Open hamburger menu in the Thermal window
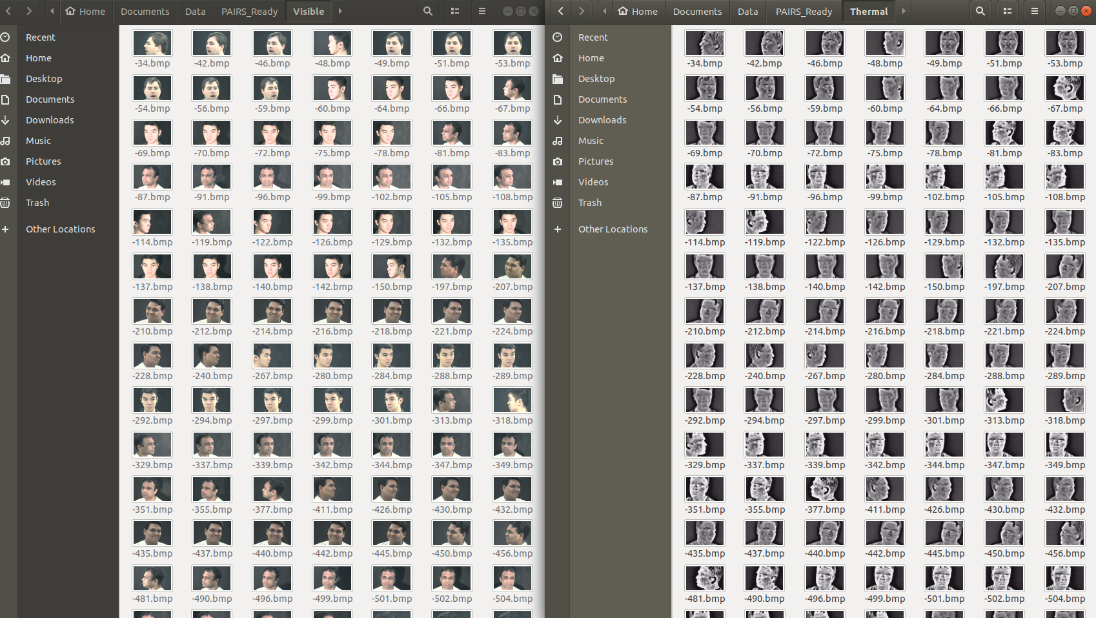Image resolution: width=1096 pixels, height=618 pixels. pyautogui.click(x=1034, y=11)
